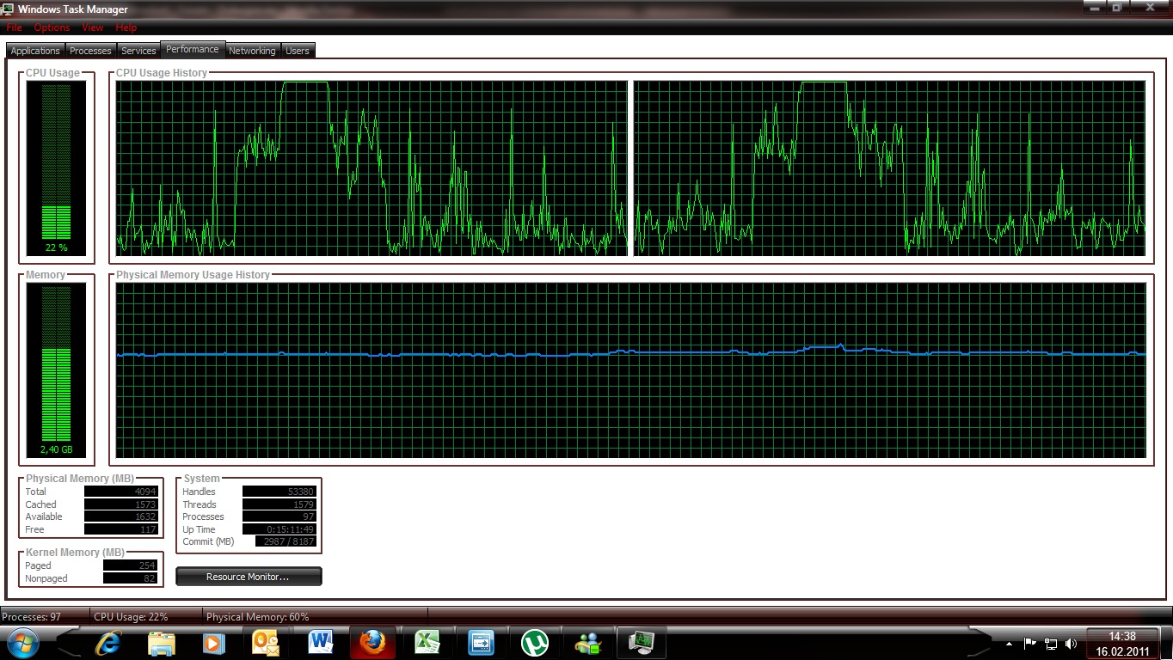Click the Resource Monitor button

[x=249, y=577]
